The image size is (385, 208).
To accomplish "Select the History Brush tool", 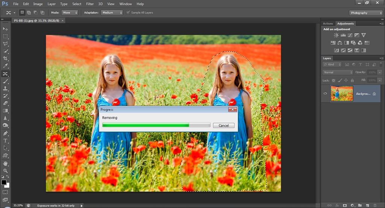I will (x=5, y=96).
